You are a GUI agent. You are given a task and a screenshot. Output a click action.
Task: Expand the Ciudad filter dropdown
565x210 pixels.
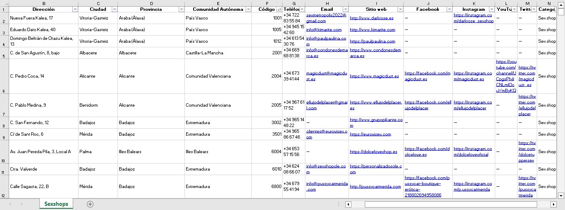(114, 9)
